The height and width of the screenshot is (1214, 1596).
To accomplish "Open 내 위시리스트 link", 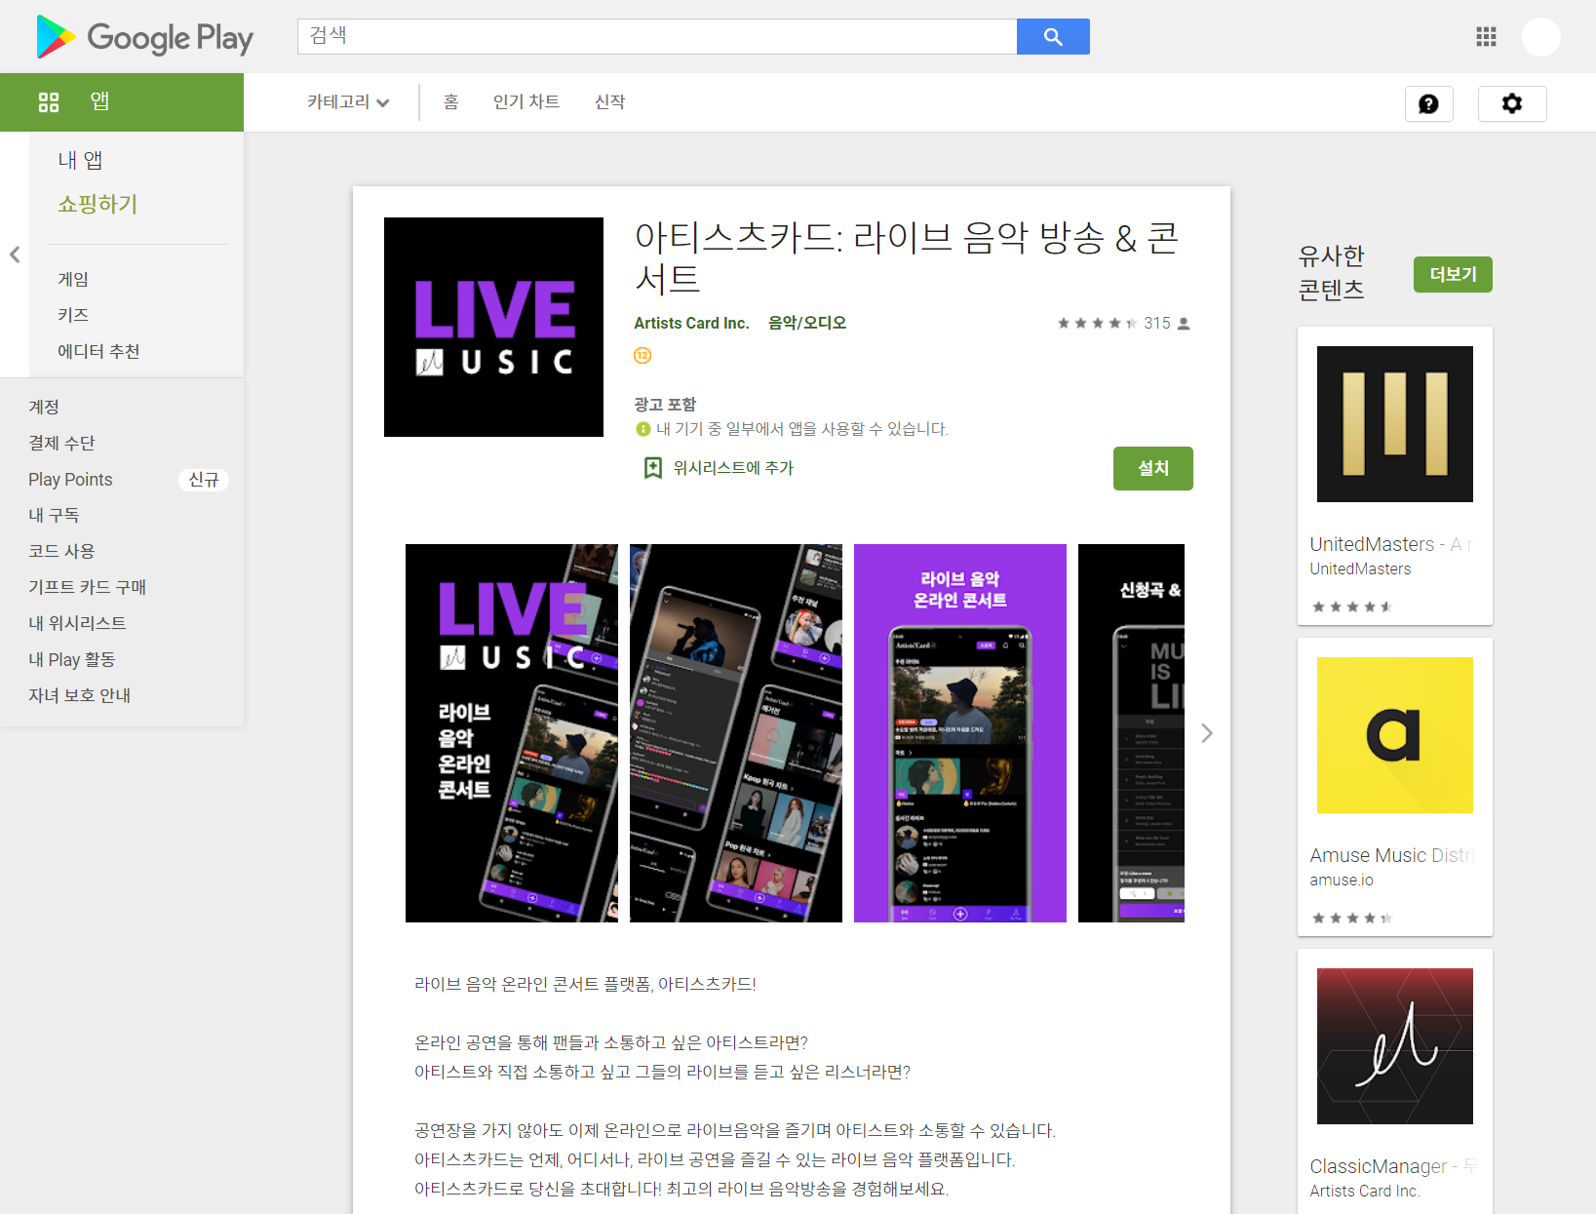I will click(x=77, y=623).
